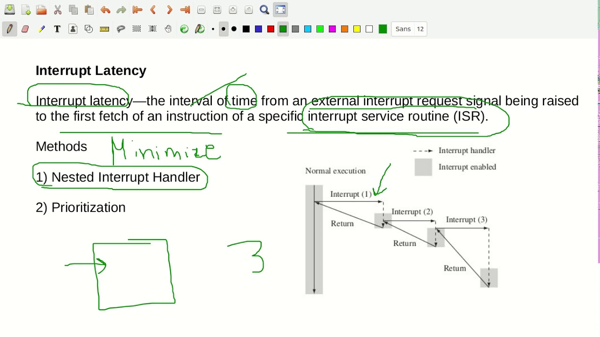Toggle the Shape Recognizer
The width and height of the screenshot is (600, 337).
coord(89,29)
